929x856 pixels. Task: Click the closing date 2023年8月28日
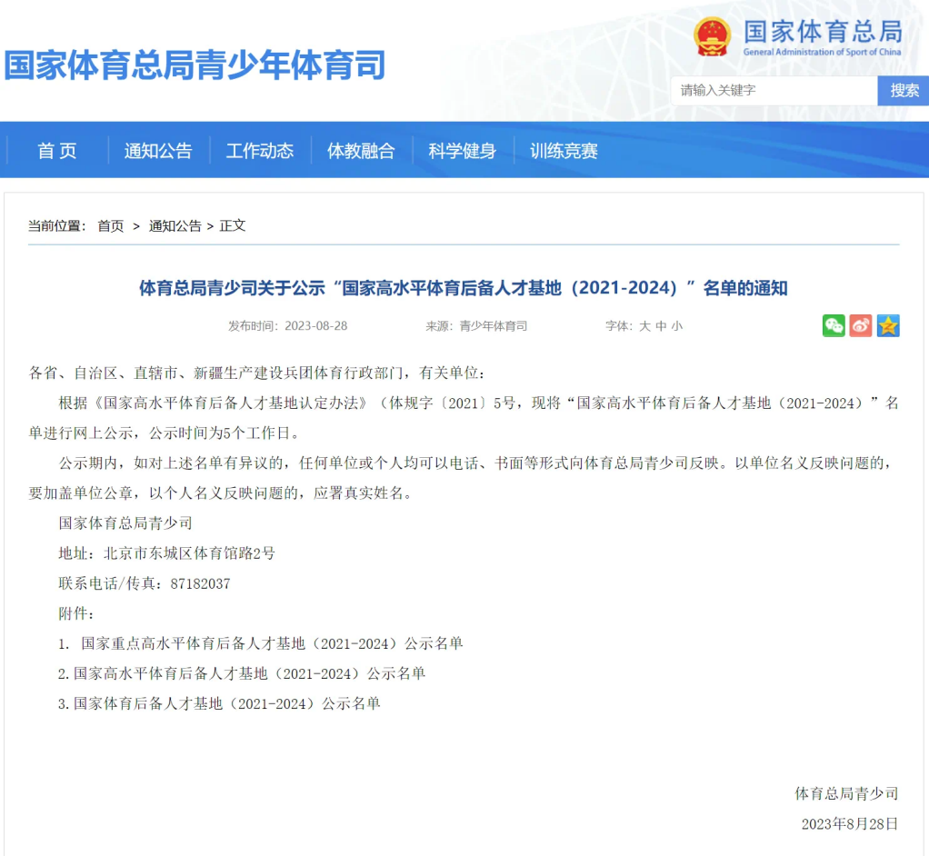[850, 824]
